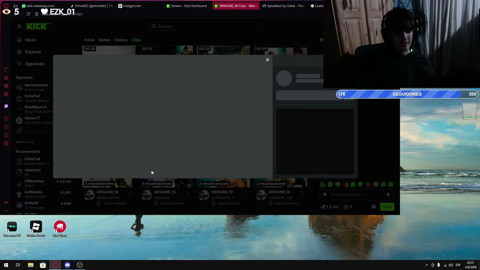Expand list with Mostrar más

click(25, 142)
